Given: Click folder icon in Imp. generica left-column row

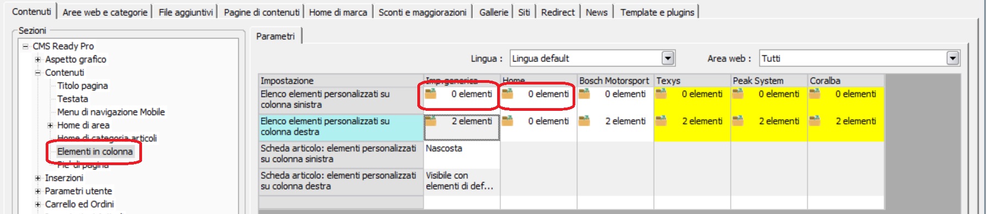Looking at the screenshot, I should pyautogui.click(x=431, y=94).
